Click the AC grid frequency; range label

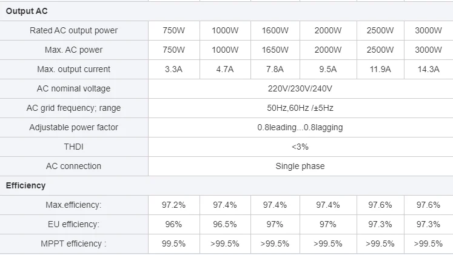73,108
